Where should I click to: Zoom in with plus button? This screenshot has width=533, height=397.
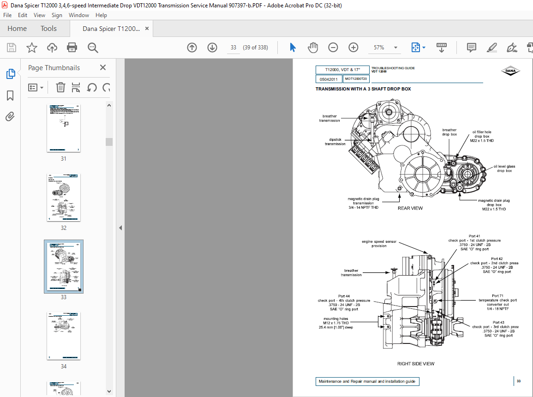point(353,48)
